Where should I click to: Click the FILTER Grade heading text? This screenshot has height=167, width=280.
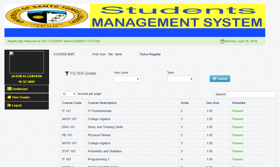click(83, 73)
